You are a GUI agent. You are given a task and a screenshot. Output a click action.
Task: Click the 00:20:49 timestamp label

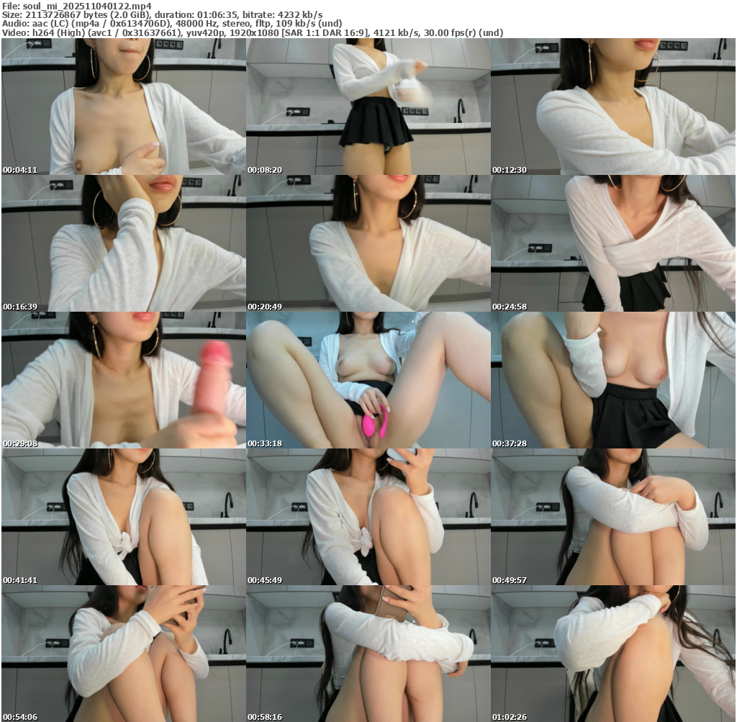[x=264, y=307]
